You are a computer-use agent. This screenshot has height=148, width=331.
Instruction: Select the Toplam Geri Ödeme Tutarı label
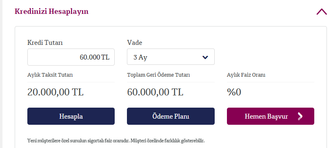tap(158, 75)
